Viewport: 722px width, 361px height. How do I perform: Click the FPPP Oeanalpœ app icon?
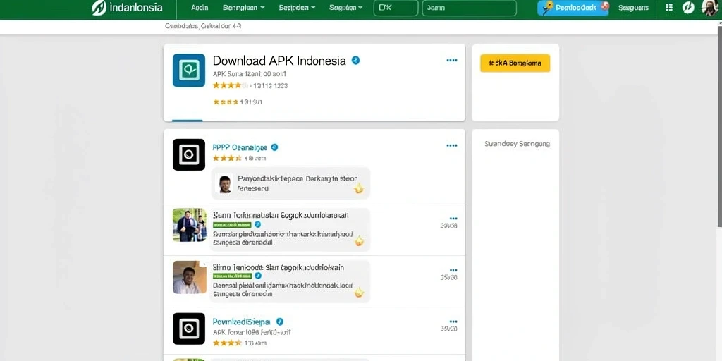pos(189,154)
